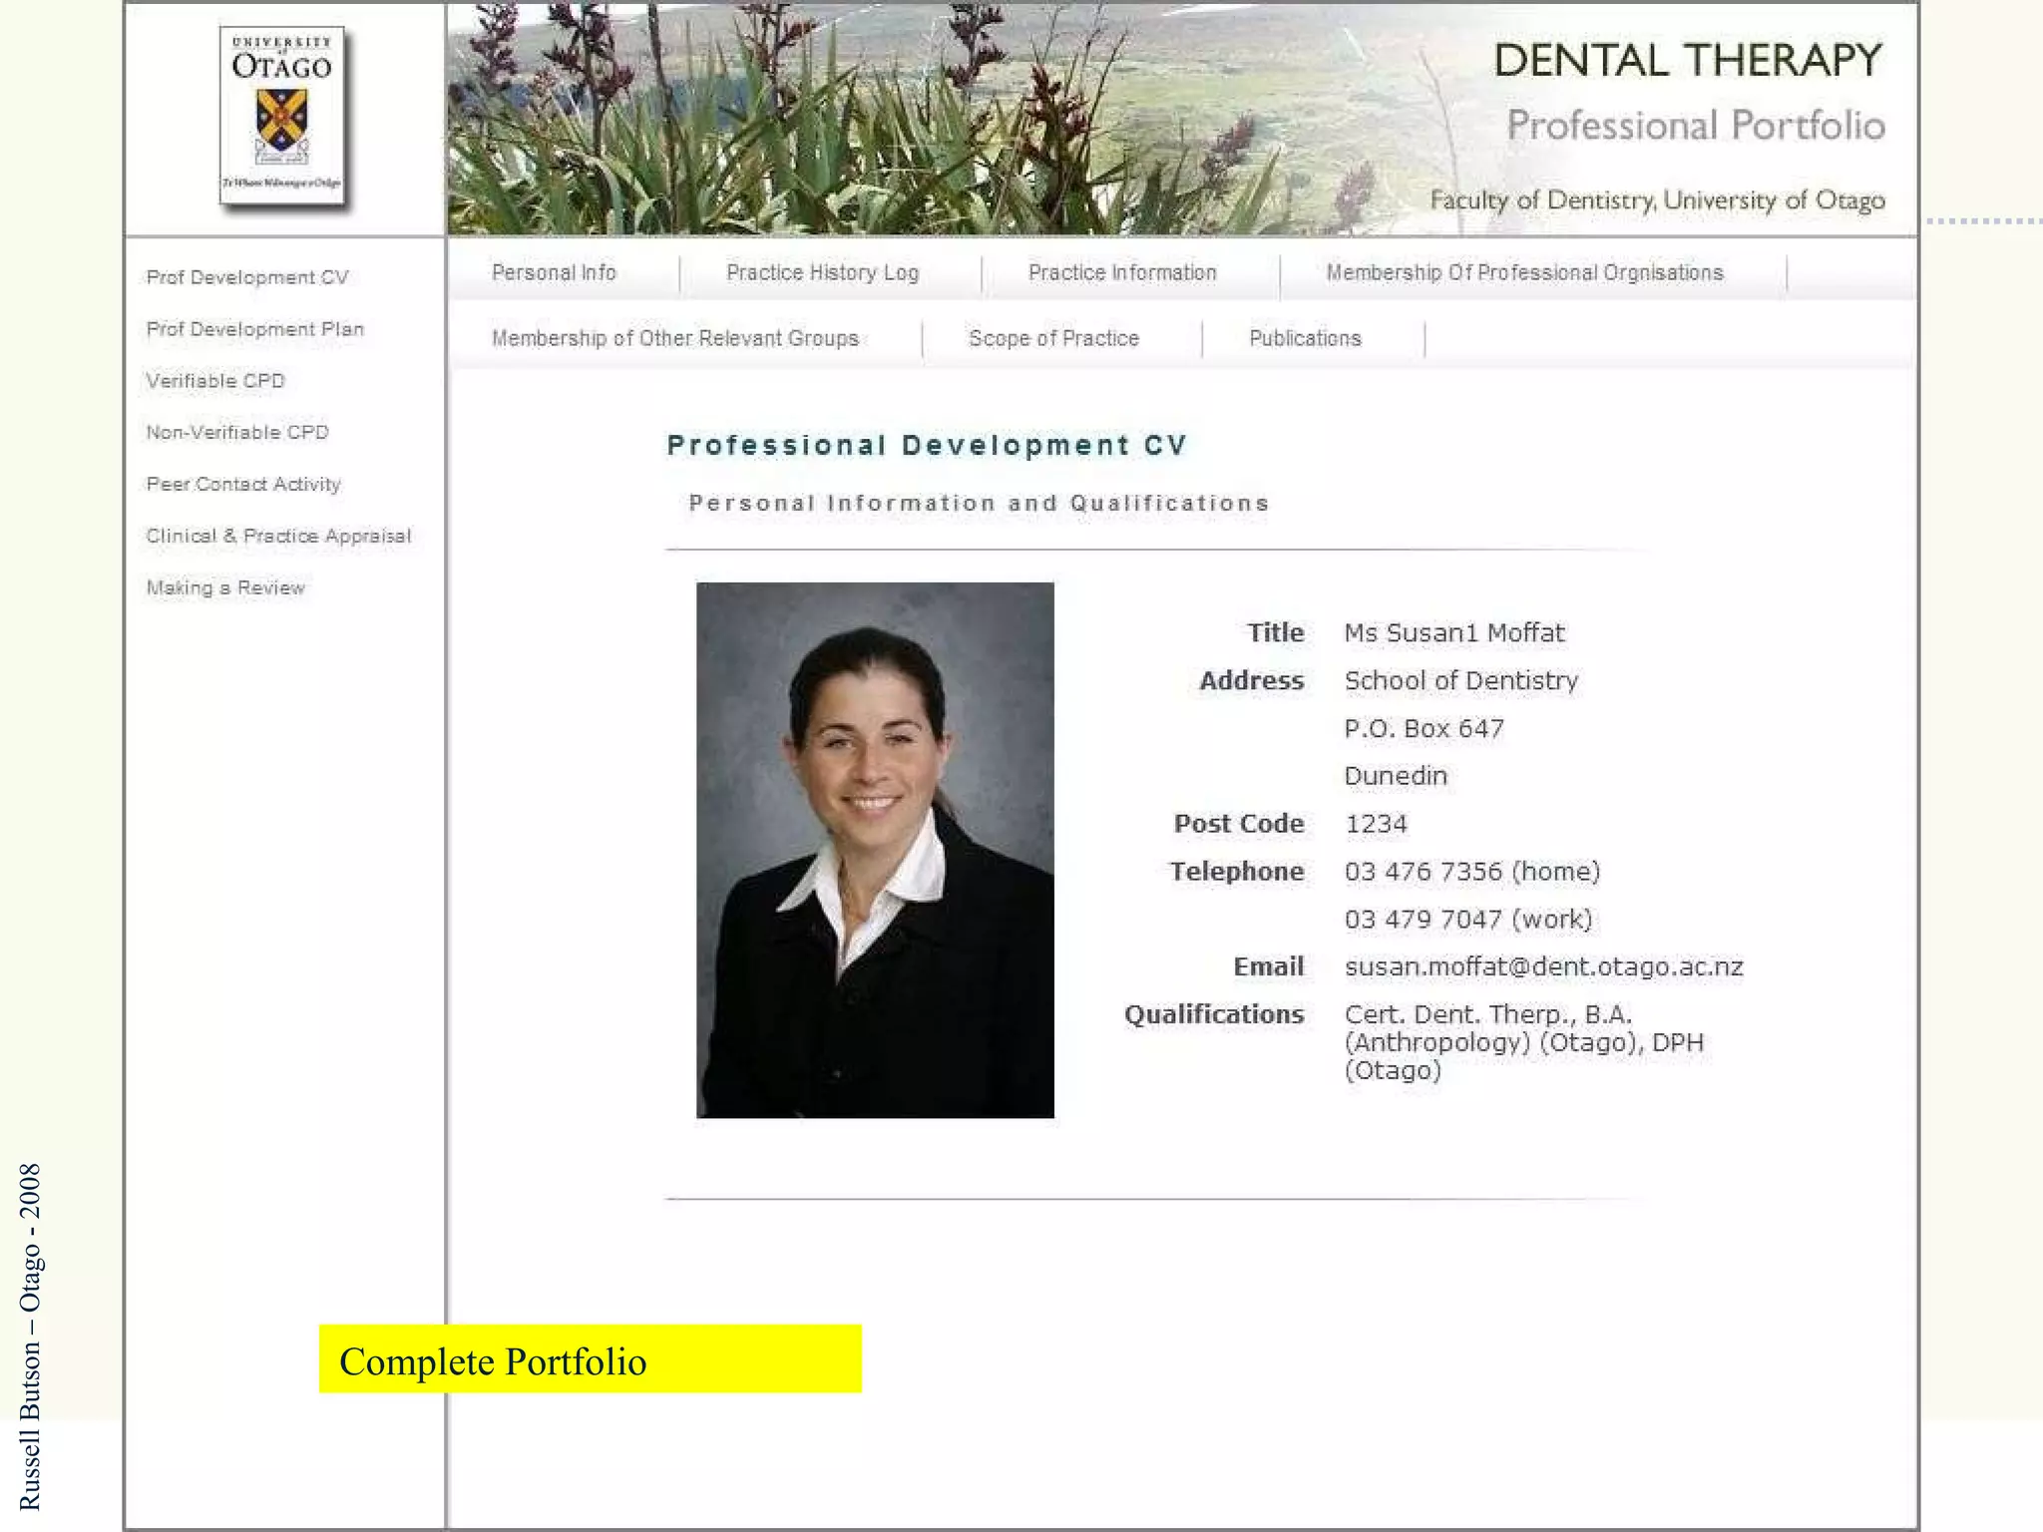The width and height of the screenshot is (2043, 1532).
Task: Click the Russell Butson – Otago - 2008 text
Action: (30, 1337)
